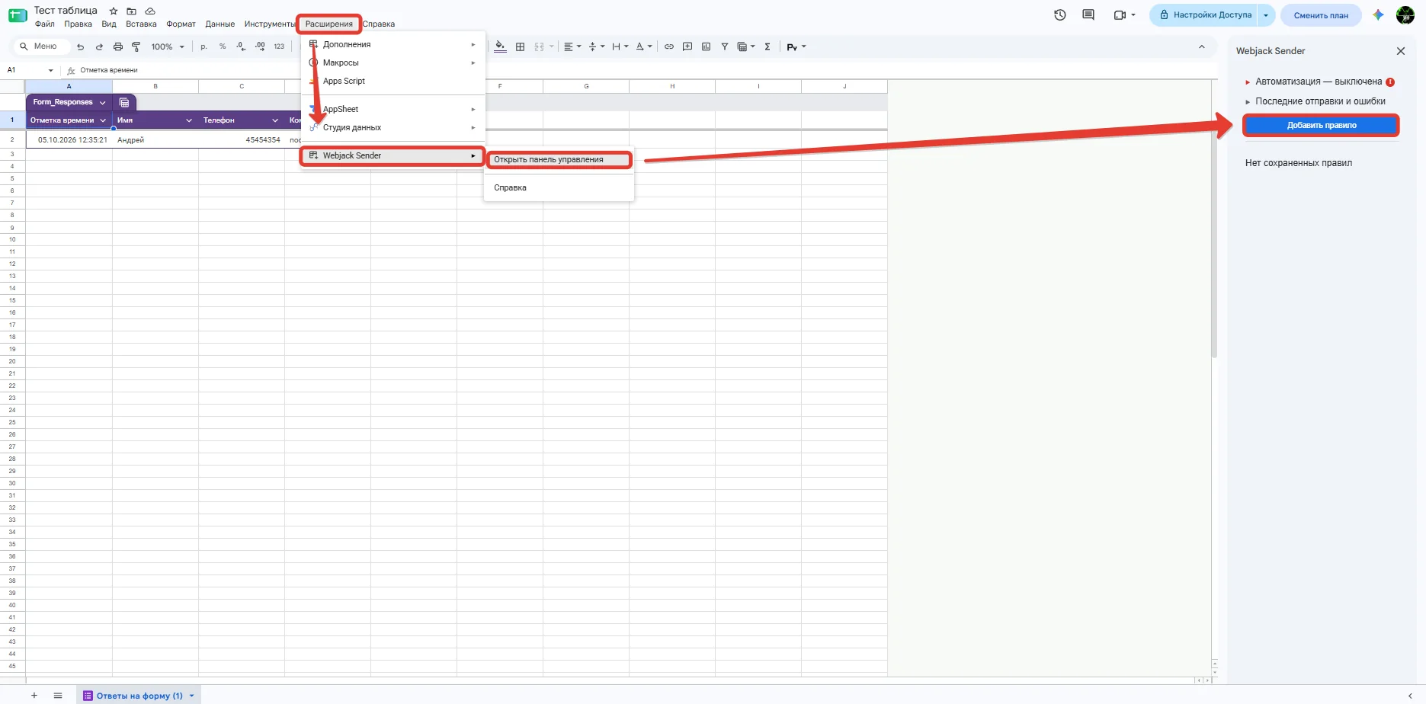Open the horizontal align dropdown
Viewport: 1426px width, 704px height.
[x=572, y=47]
